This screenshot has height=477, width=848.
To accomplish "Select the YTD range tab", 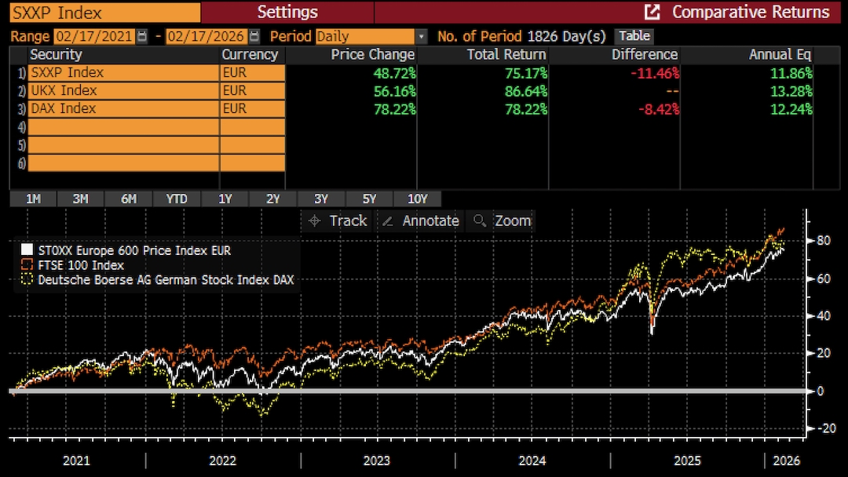I will [x=177, y=199].
